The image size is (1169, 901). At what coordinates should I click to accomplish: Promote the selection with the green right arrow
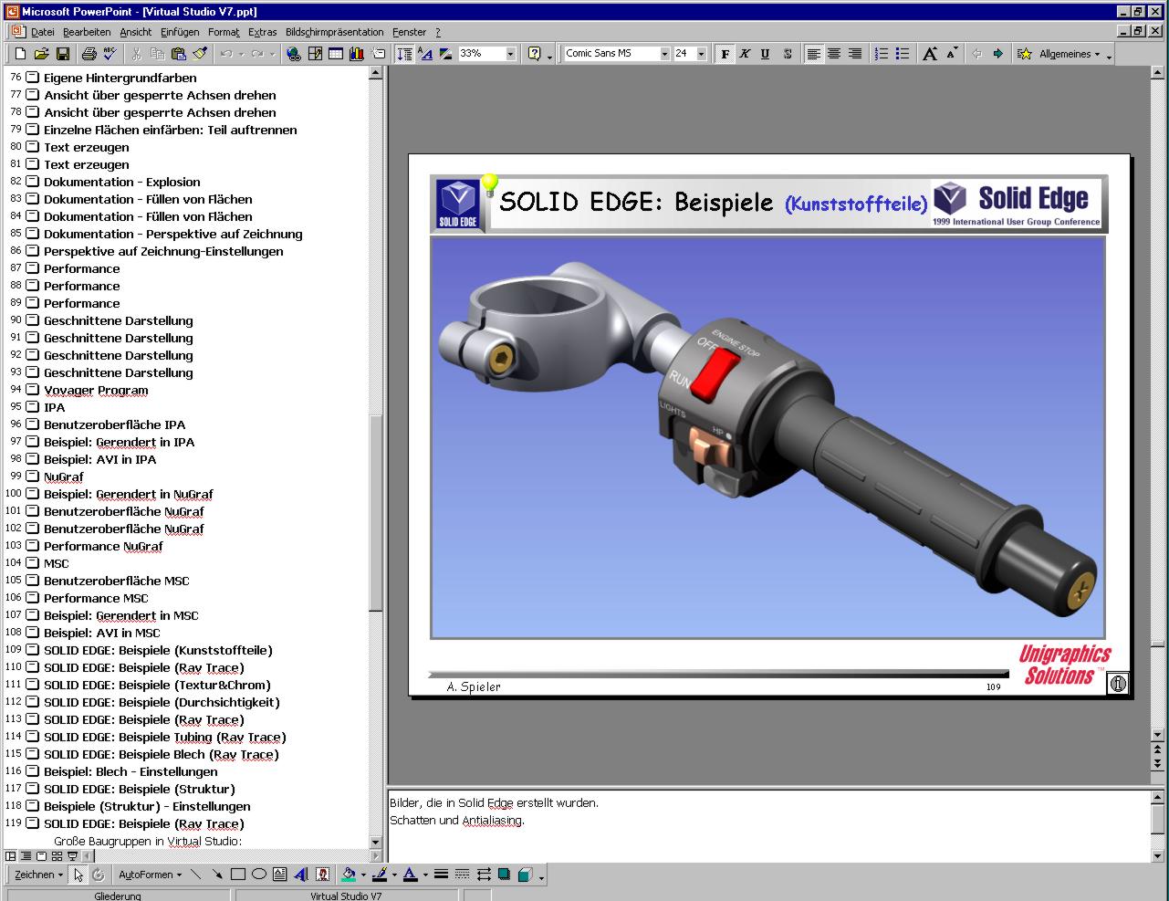point(997,54)
